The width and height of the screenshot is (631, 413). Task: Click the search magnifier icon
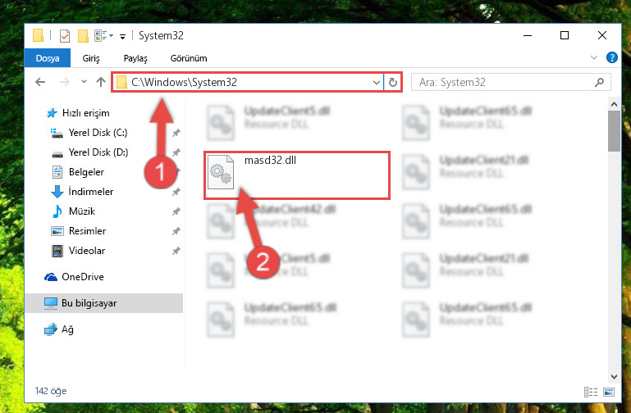click(599, 83)
